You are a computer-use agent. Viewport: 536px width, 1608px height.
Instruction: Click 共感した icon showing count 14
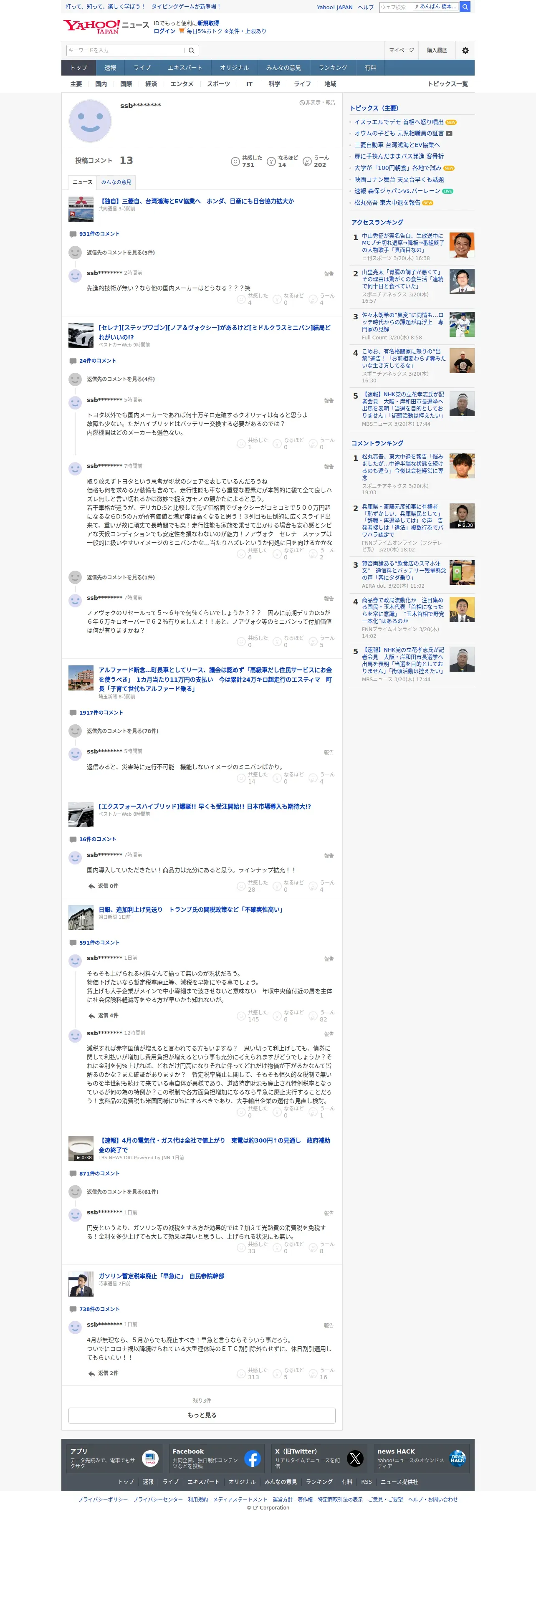tap(241, 779)
